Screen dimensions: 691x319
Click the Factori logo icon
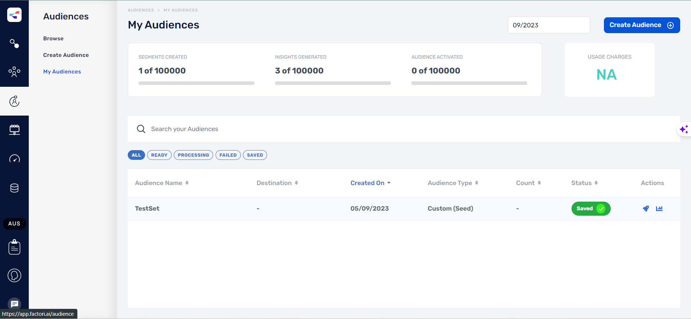14,15
